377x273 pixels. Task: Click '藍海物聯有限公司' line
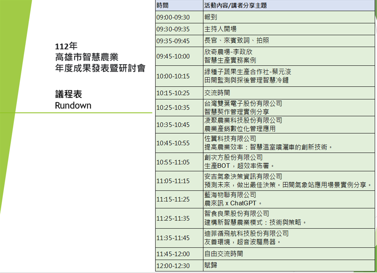coord(230,195)
